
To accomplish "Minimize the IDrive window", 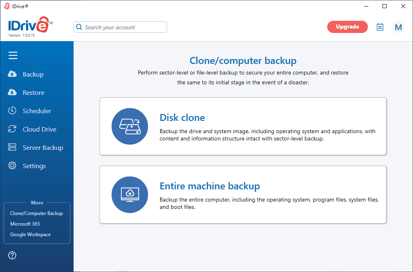I will (x=366, y=7).
